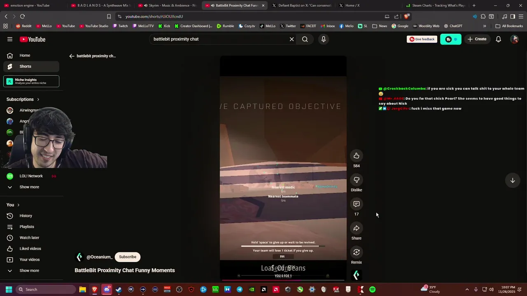This screenshot has width=527, height=296.
Task: Open Shorts in the YouTube sidebar
Action: pos(31,66)
